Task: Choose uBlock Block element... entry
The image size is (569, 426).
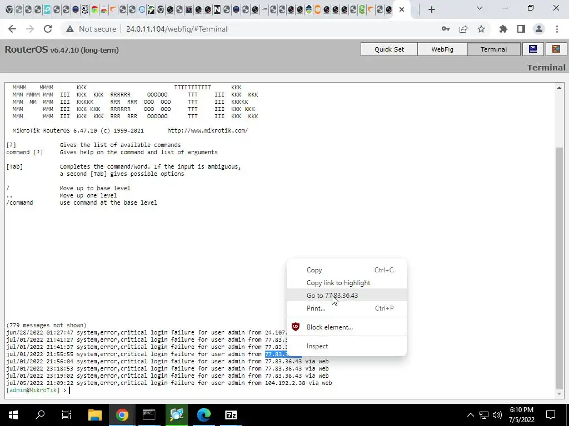Action: click(x=347, y=327)
